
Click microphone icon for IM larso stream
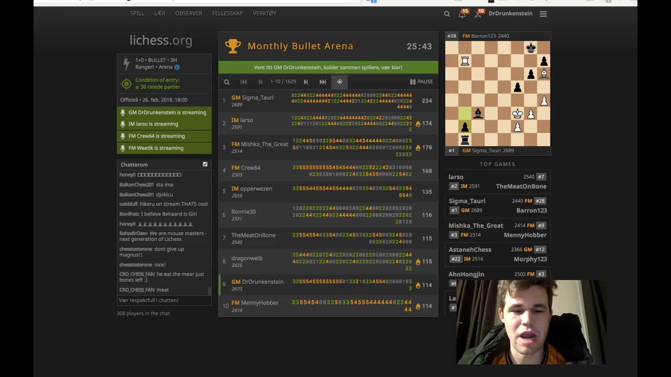coord(123,124)
